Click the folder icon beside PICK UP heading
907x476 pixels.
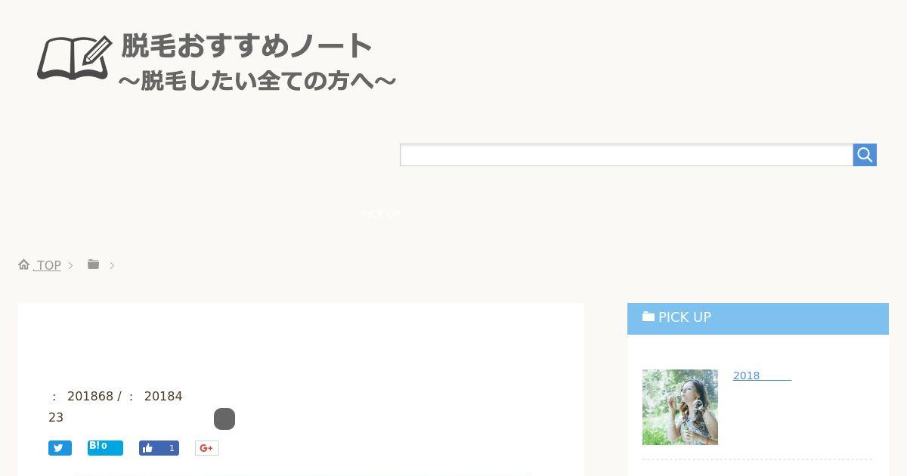(x=649, y=317)
